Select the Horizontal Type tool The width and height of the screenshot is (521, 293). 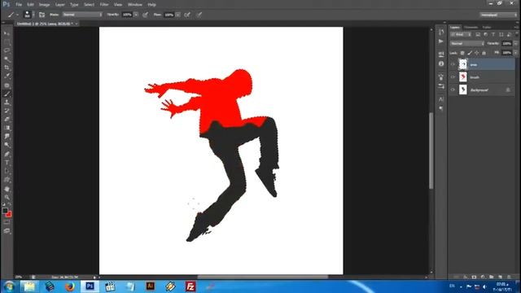coord(7,163)
